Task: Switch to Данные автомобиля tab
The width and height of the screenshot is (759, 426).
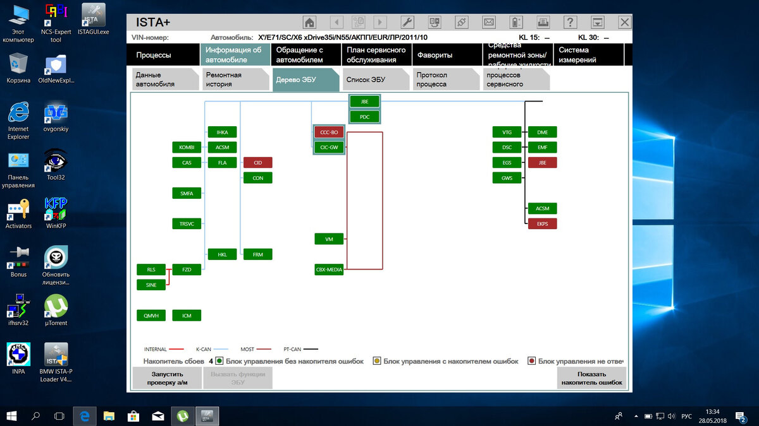Action: [x=164, y=80]
